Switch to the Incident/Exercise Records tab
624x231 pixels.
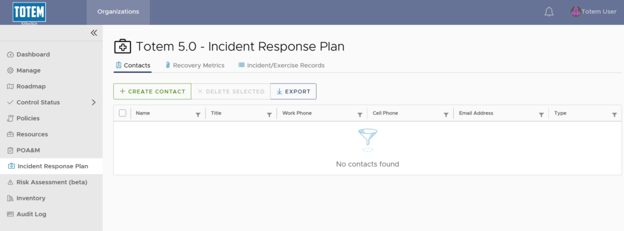point(282,65)
